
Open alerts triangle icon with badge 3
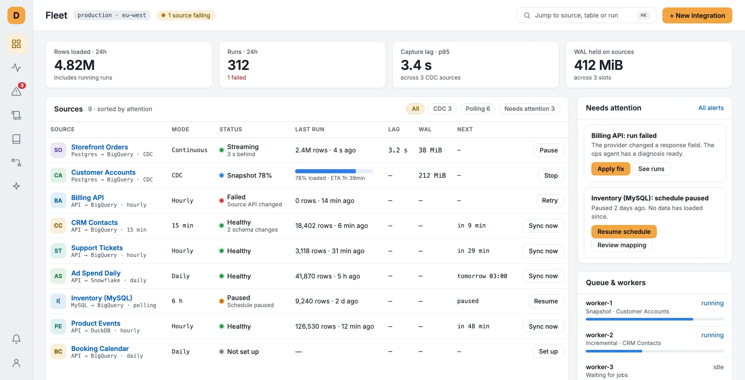click(16, 91)
